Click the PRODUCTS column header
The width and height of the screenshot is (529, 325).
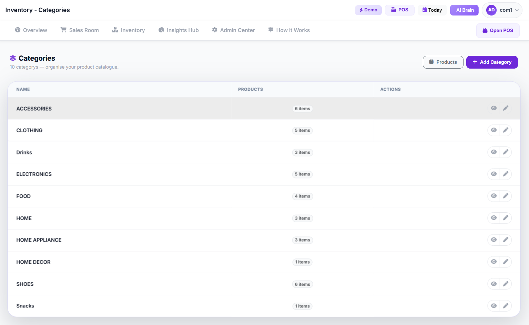[251, 89]
